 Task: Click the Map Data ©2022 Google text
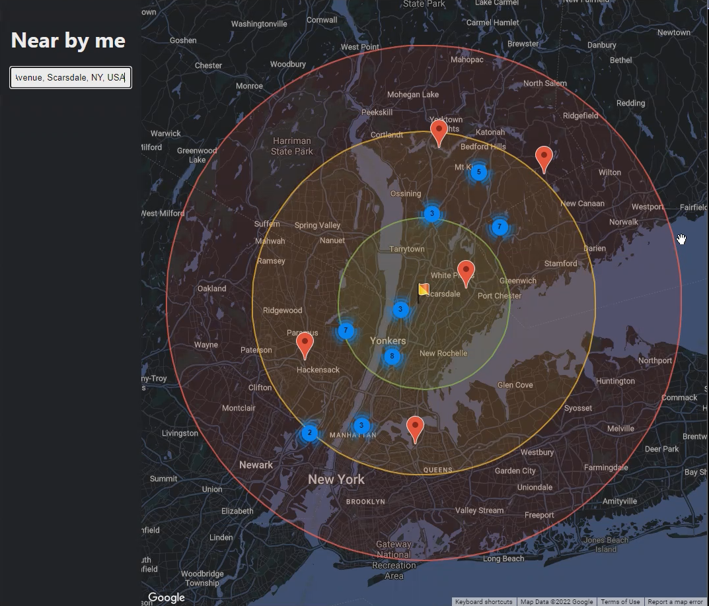pyautogui.click(x=556, y=602)
